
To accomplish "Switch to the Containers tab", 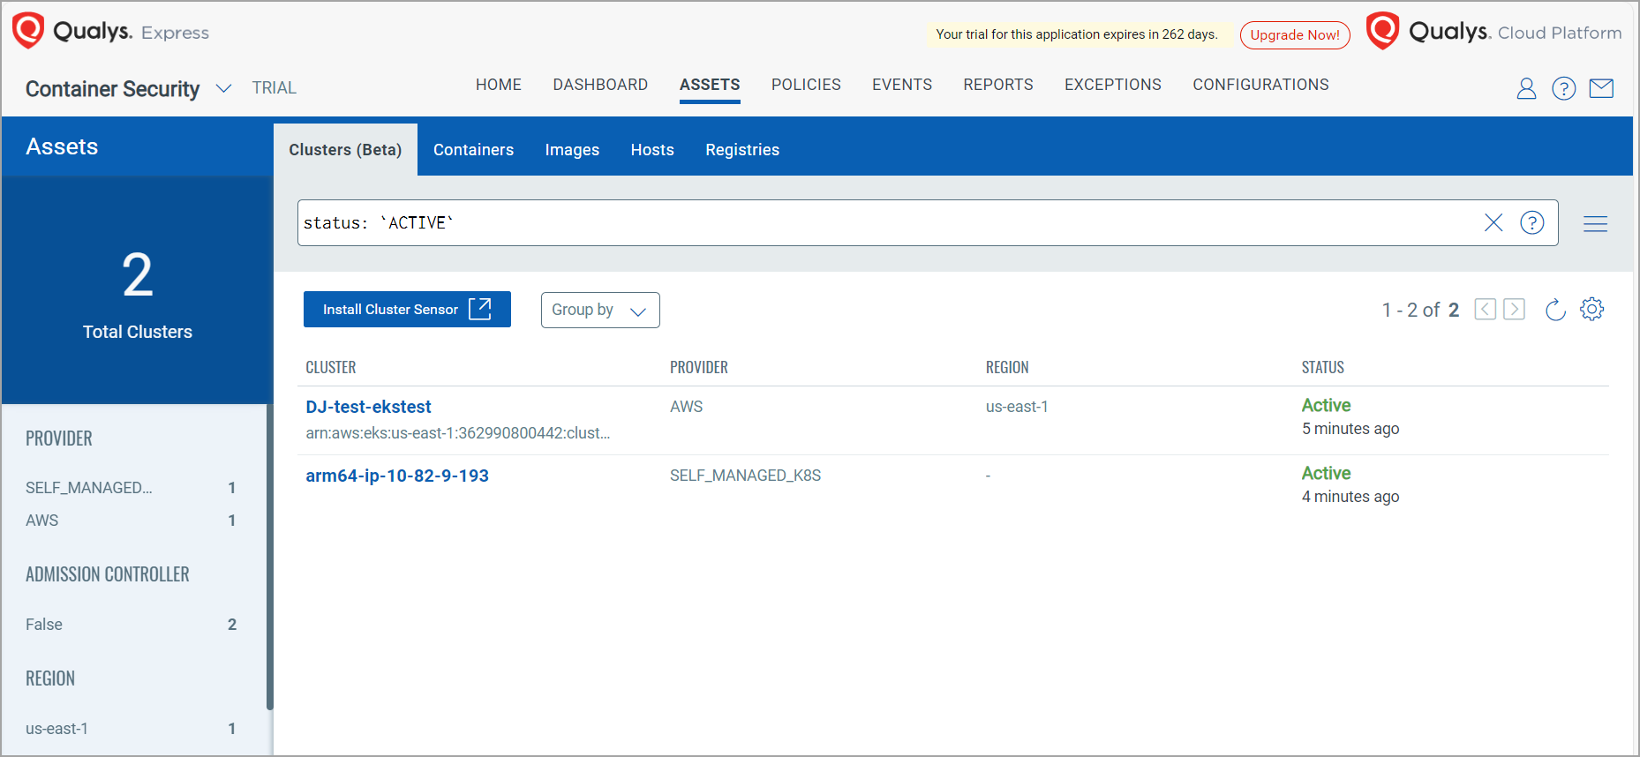I will (473, 150).
